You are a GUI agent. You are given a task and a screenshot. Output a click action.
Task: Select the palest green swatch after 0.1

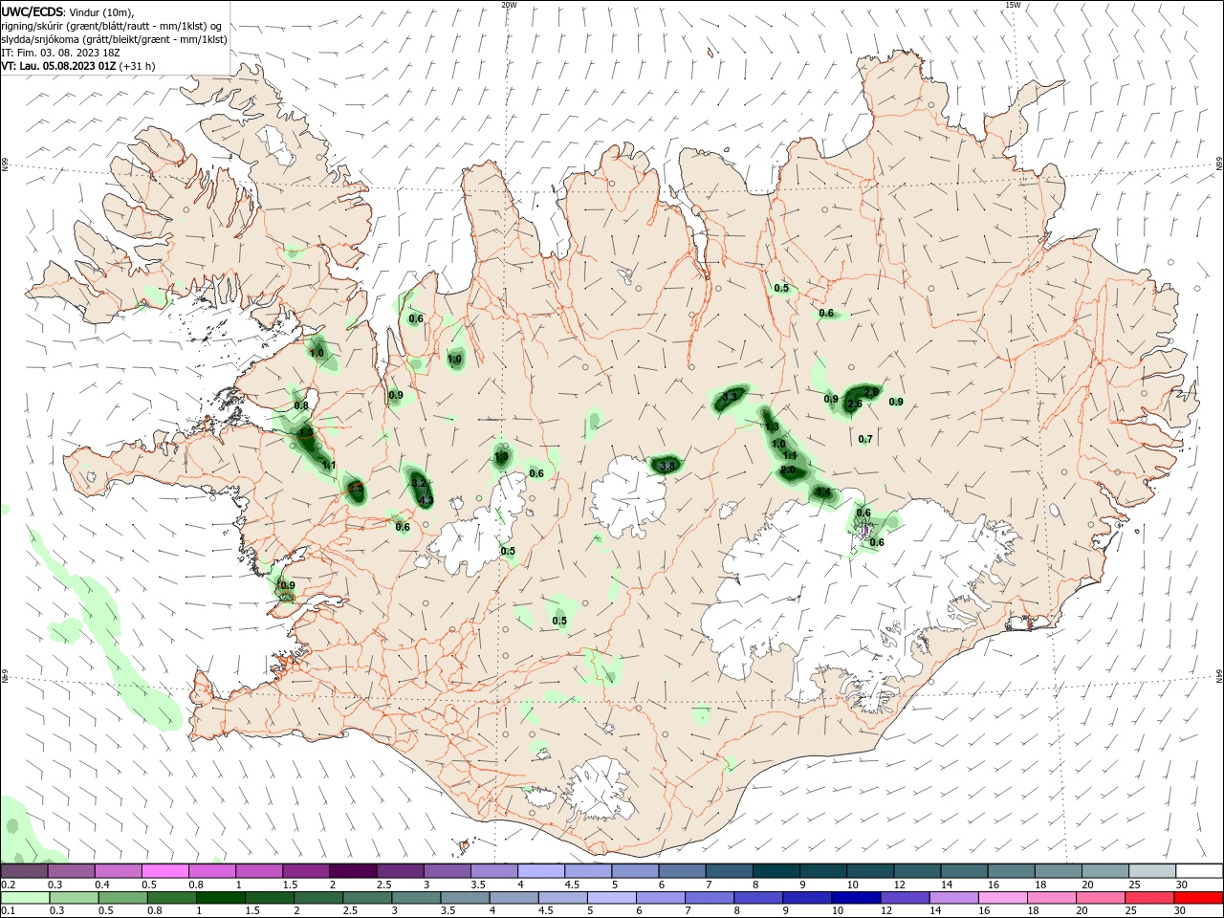click(x=25, y=898)
